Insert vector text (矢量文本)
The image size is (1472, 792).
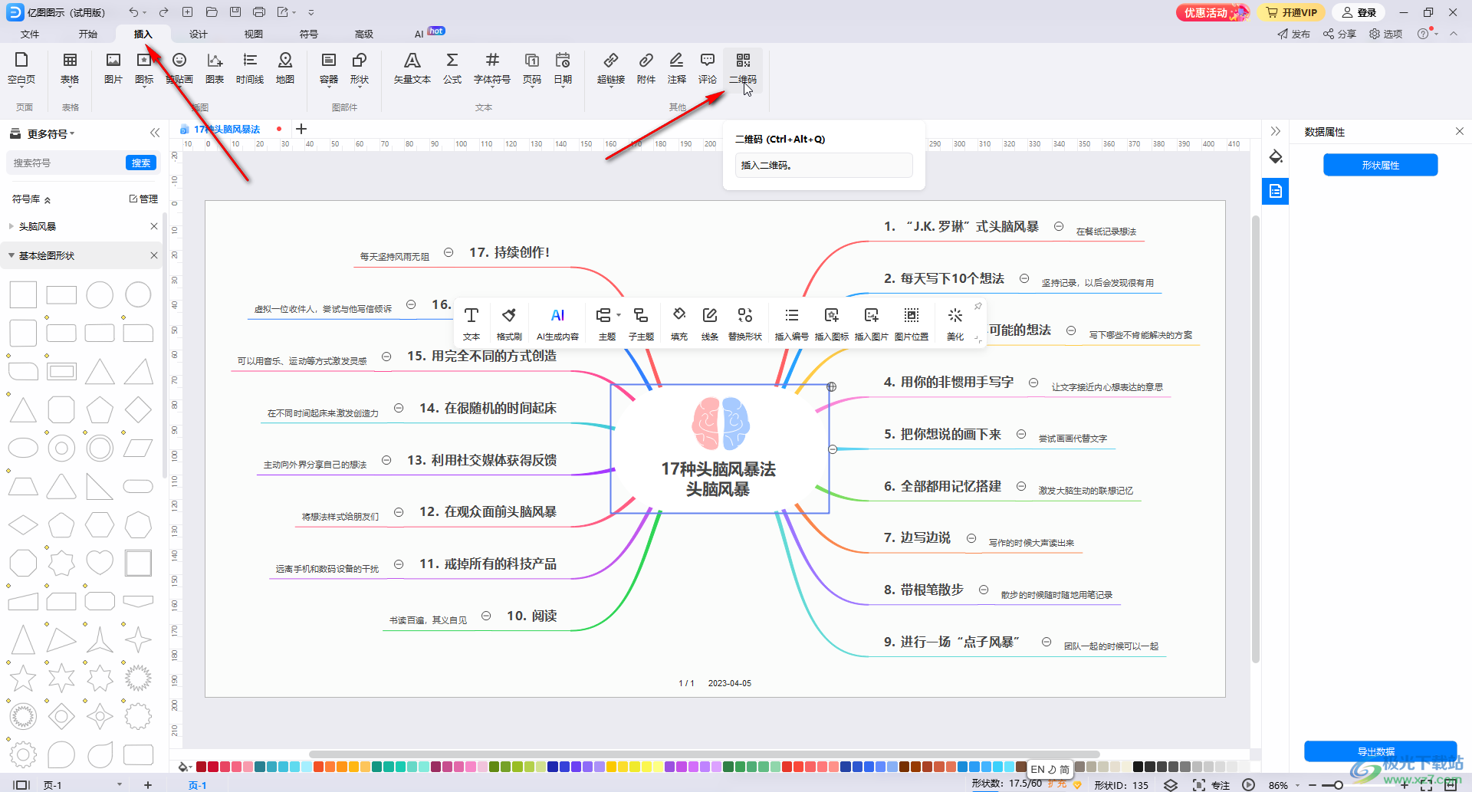pyautogui.click(x=412, y=68)
